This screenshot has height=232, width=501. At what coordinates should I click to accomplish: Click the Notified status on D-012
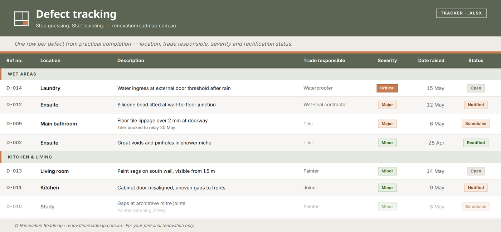click(x=476, y=105)
